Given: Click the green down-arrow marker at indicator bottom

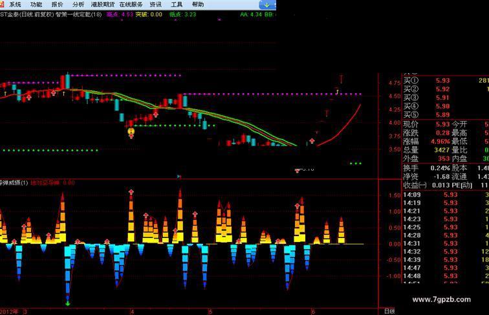Looking at the screenshot, I should (68, 303).
